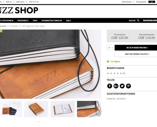This screenshot has width=157, height=127.
Task: Click Produkte breadcrumb link
Action: tap(14, 26)
